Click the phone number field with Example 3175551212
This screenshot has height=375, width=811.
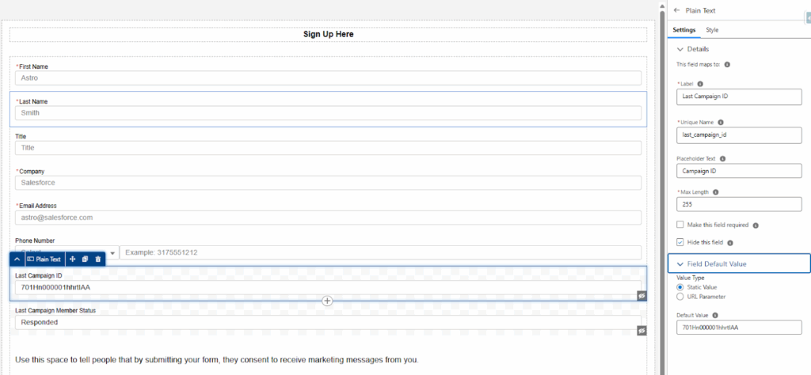[381, 252]
